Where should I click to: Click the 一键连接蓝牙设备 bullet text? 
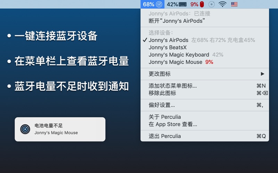pos(56,36)
